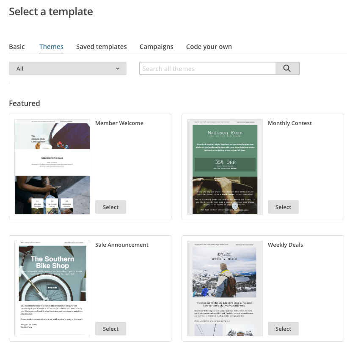
Task: Select the Sale Announcement template
Action: point(110,329)
